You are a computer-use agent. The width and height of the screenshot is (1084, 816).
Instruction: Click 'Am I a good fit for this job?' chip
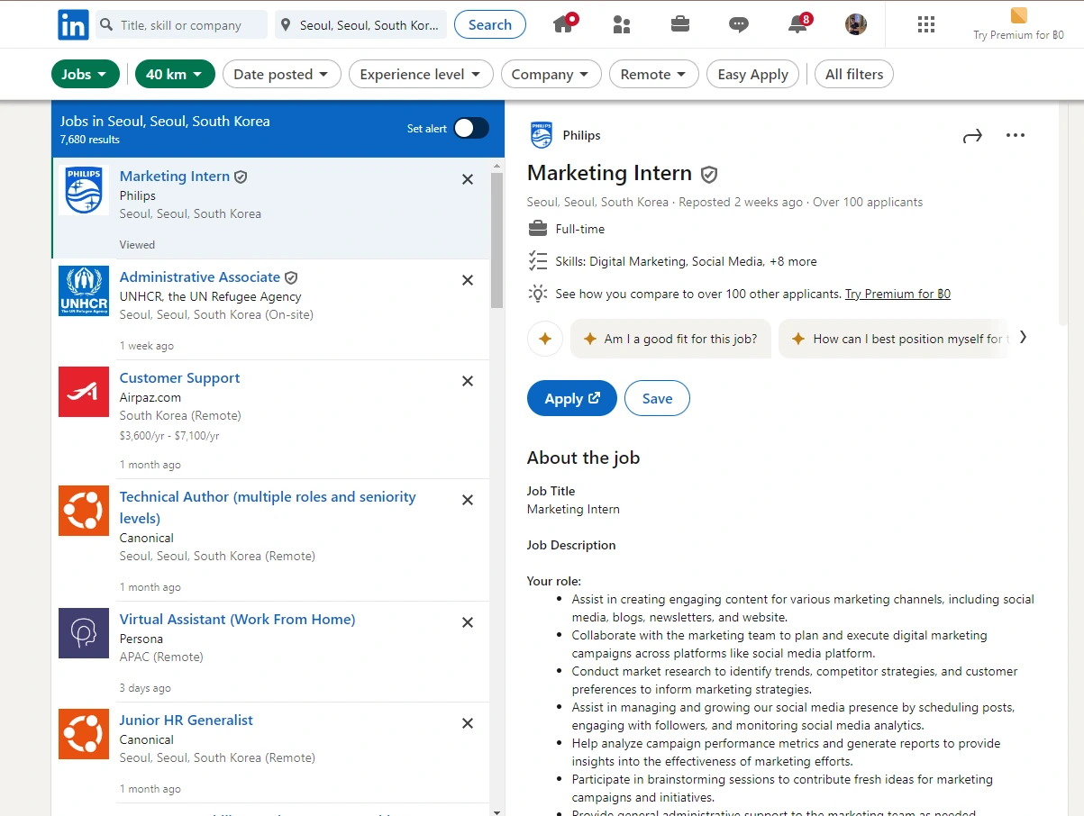click(x=670, y=339)
